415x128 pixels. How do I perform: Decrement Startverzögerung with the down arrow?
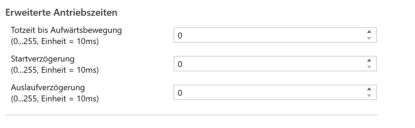tap(369, 67)
